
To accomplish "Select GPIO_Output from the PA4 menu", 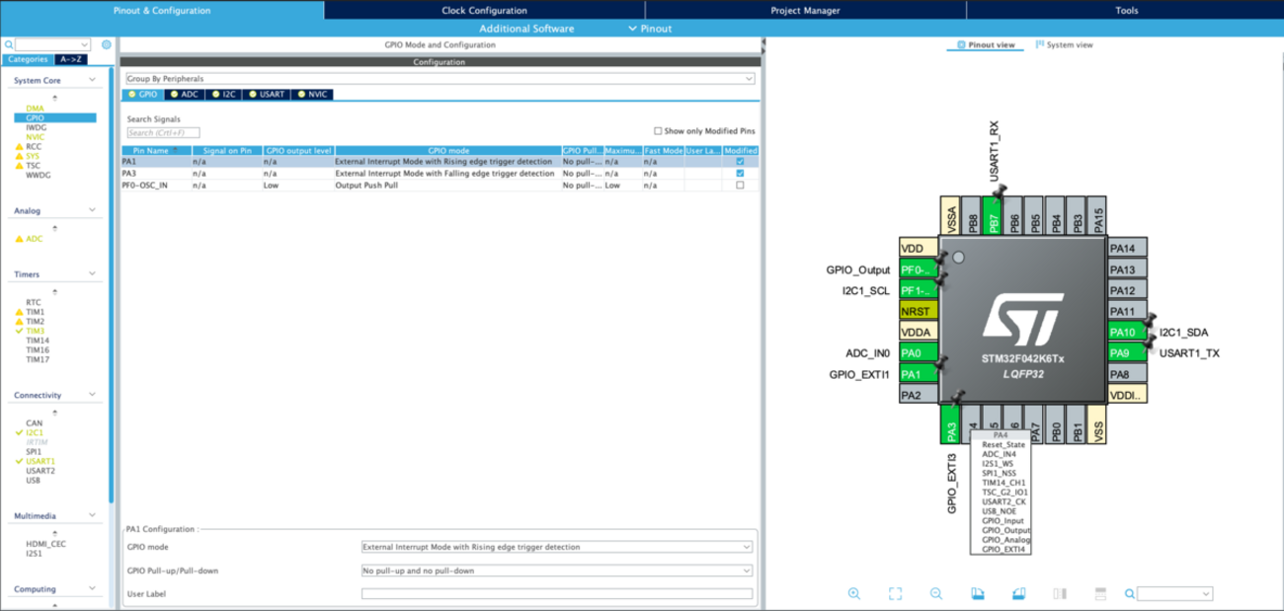I will point(1005,530).
